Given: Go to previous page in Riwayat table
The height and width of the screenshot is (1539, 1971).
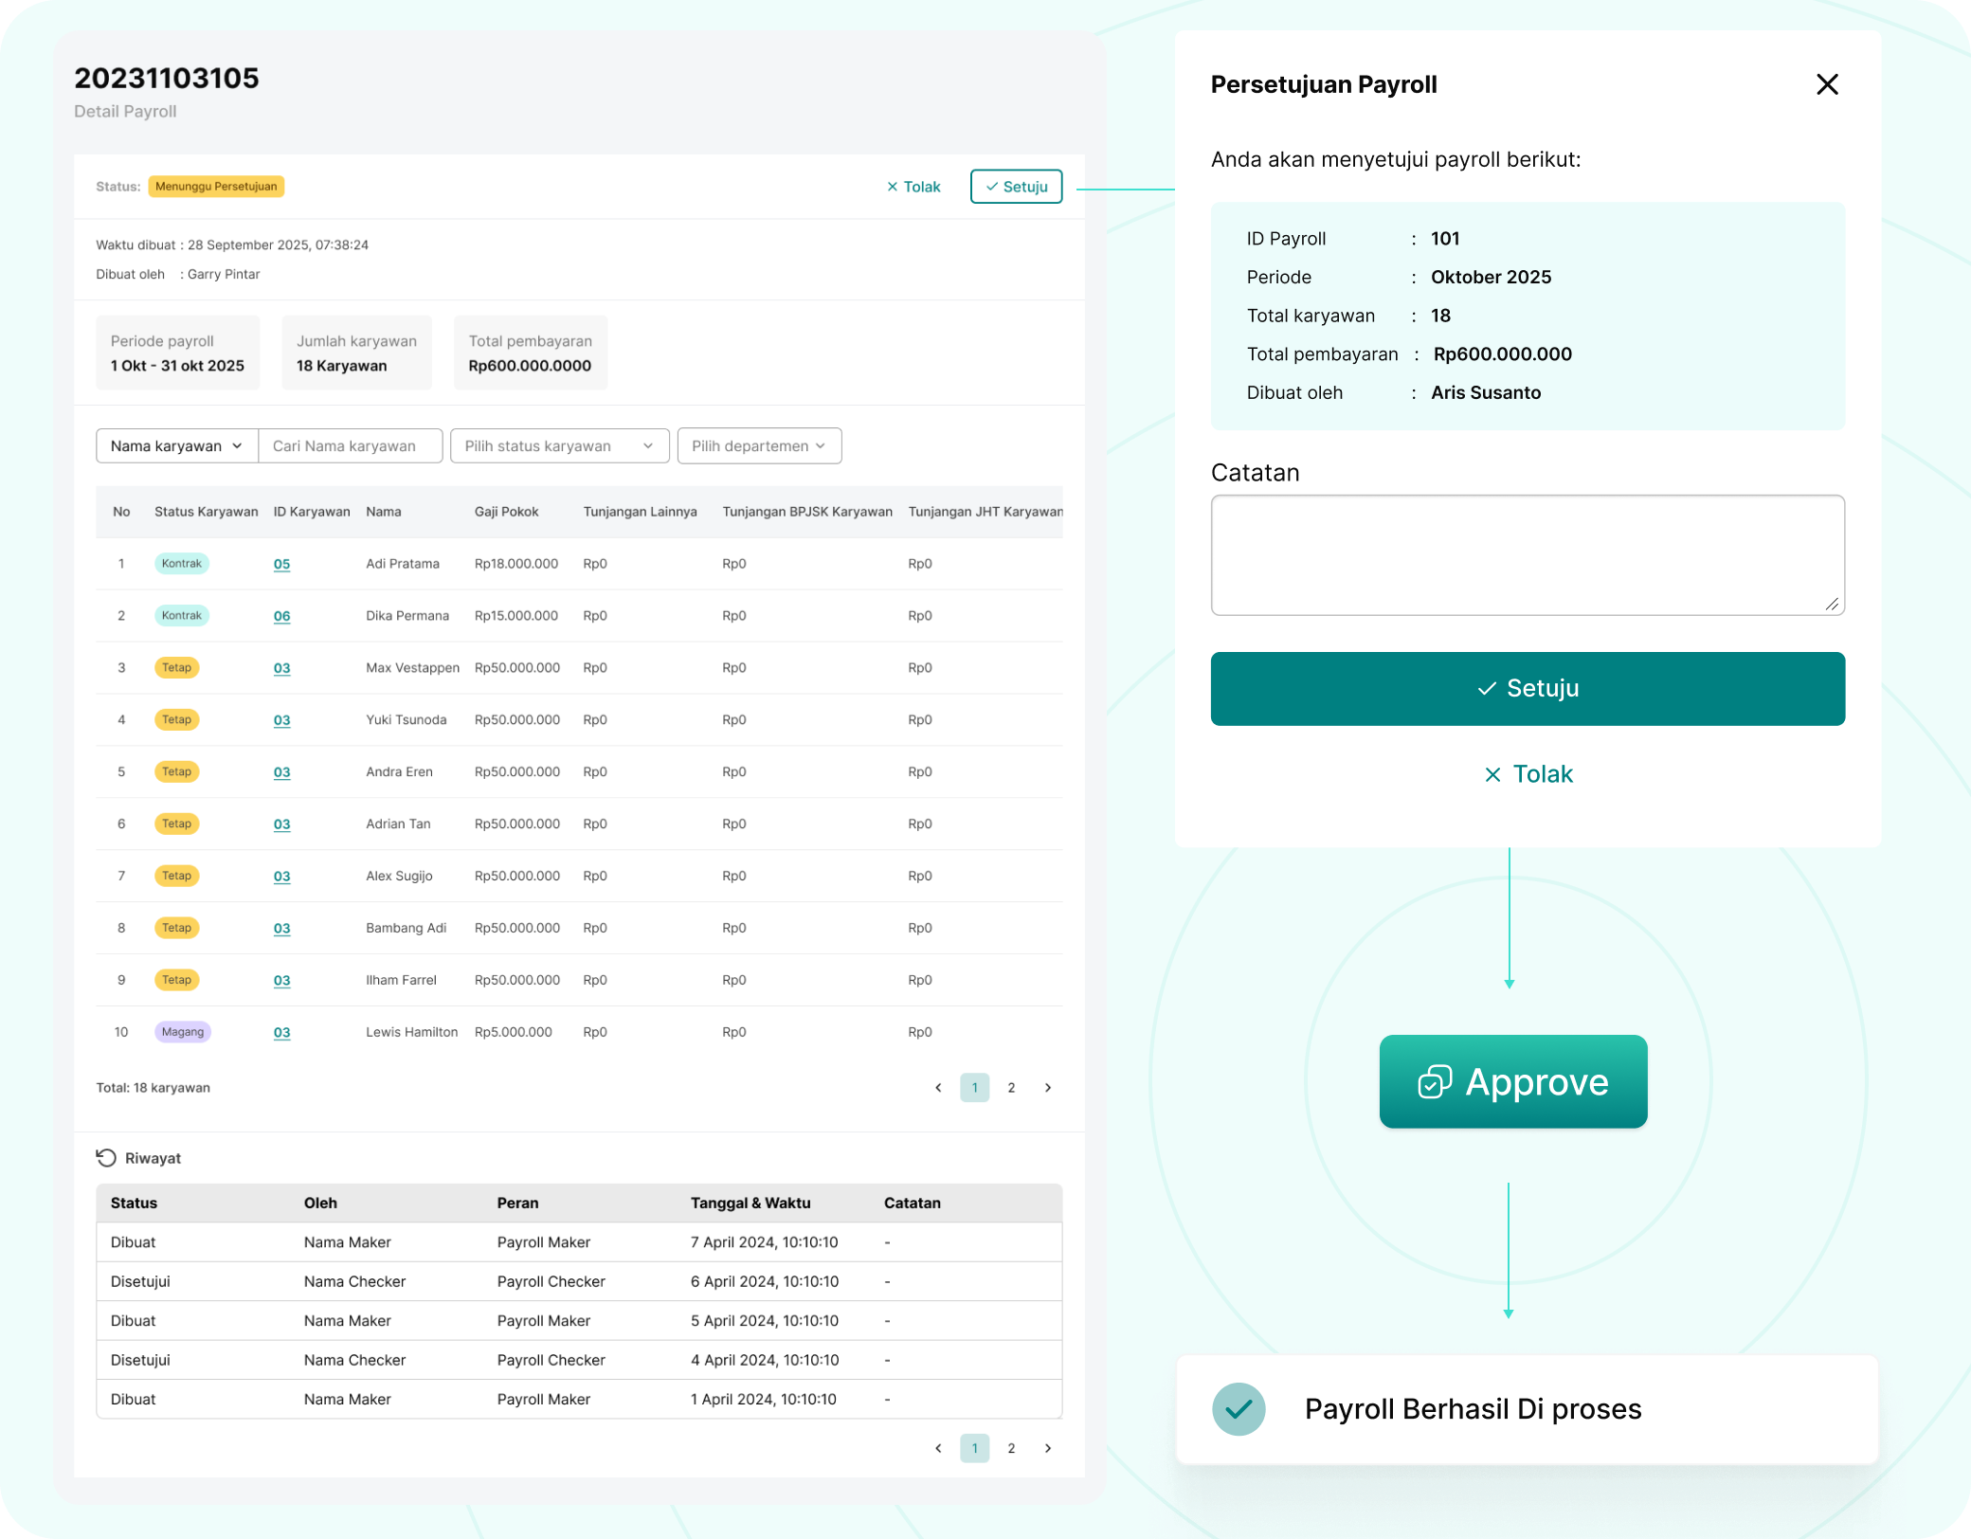Looking at the screenshot, I should click(938, 1448).
